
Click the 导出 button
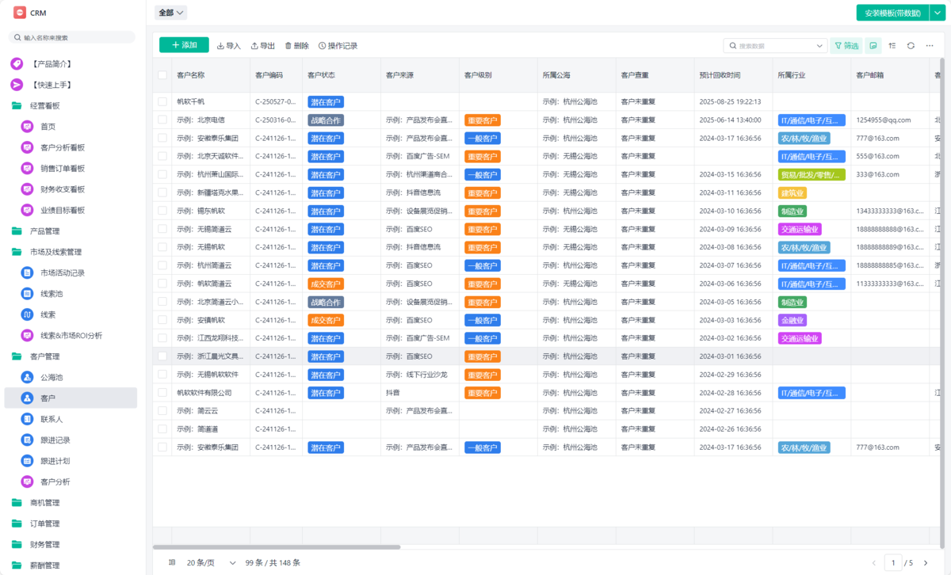tap(263, 46)
